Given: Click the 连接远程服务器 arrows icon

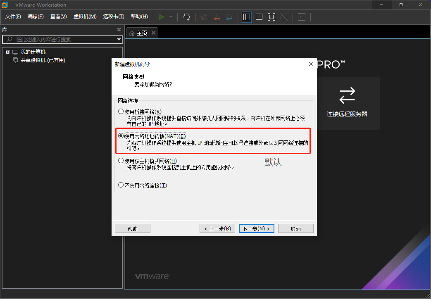Looking at the screenshot, I should coord(347,95).
